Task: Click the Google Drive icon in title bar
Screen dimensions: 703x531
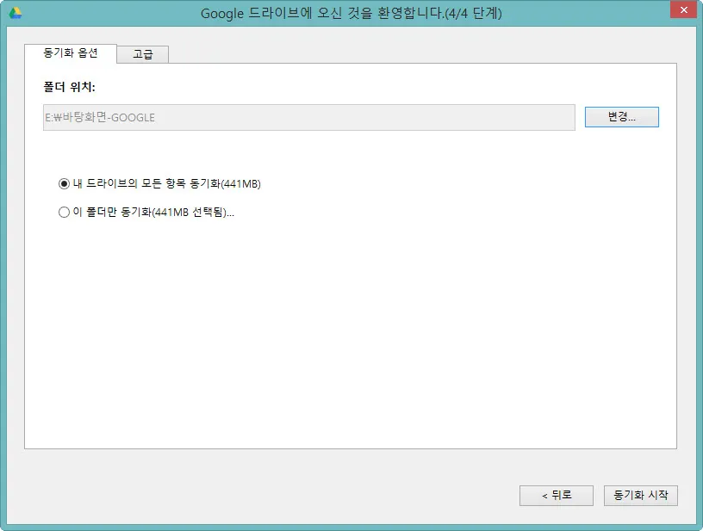Action: pos(16,13)
